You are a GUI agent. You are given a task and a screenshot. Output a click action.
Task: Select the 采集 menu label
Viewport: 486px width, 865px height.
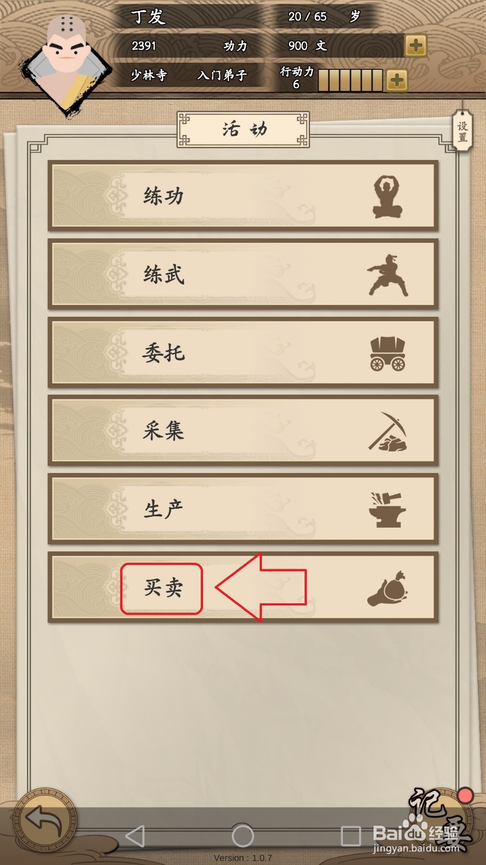tap(164, 431)
